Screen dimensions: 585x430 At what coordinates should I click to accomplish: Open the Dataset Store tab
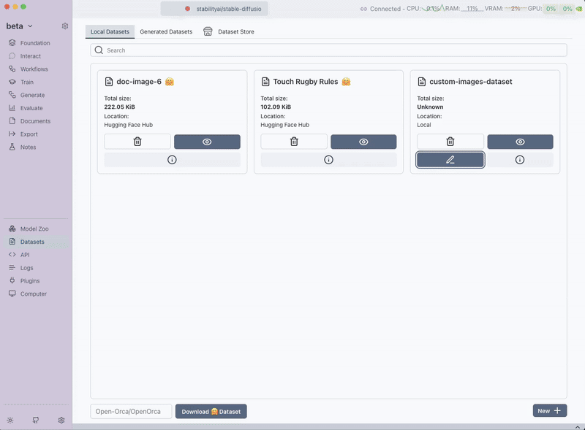[x=229, y=32]
